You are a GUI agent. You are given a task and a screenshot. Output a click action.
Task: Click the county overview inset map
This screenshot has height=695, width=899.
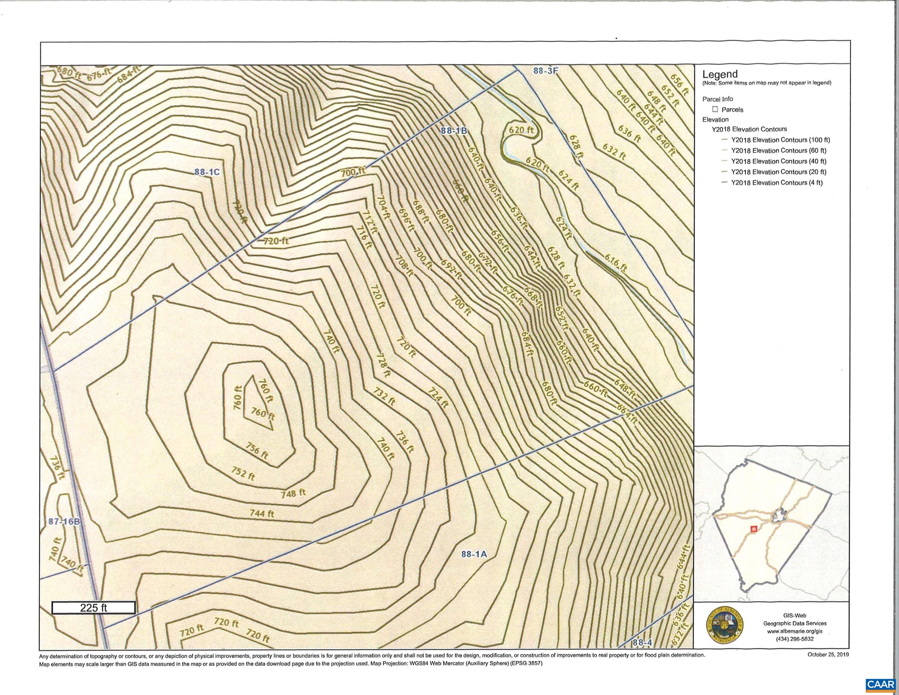point(772,524)
